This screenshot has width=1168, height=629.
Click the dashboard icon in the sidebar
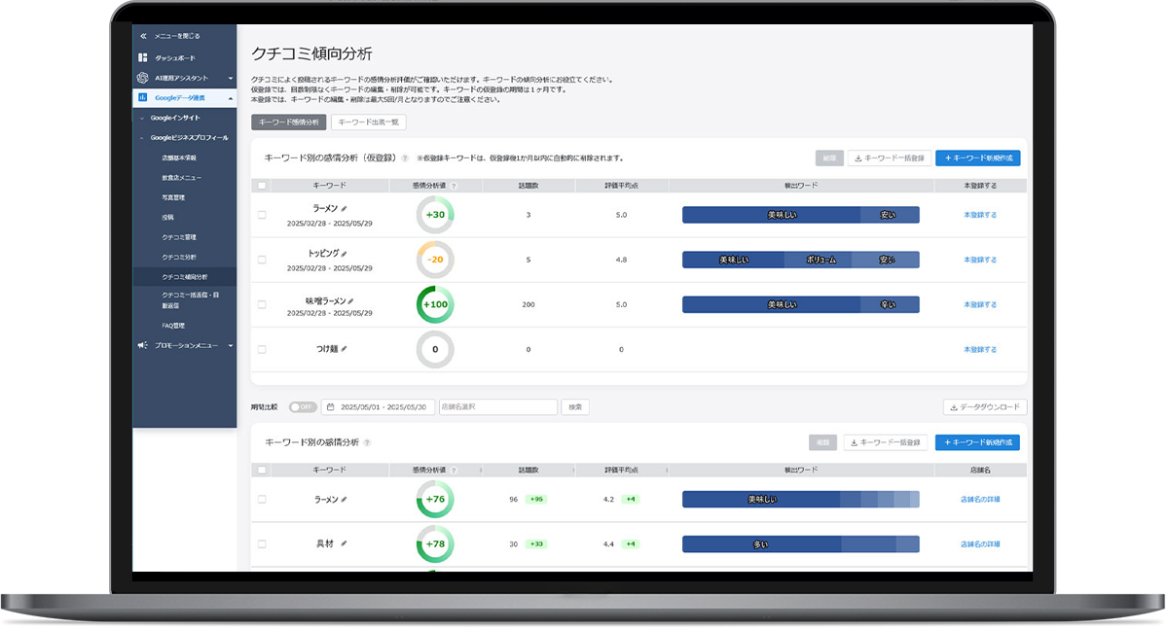pos(143,57)
